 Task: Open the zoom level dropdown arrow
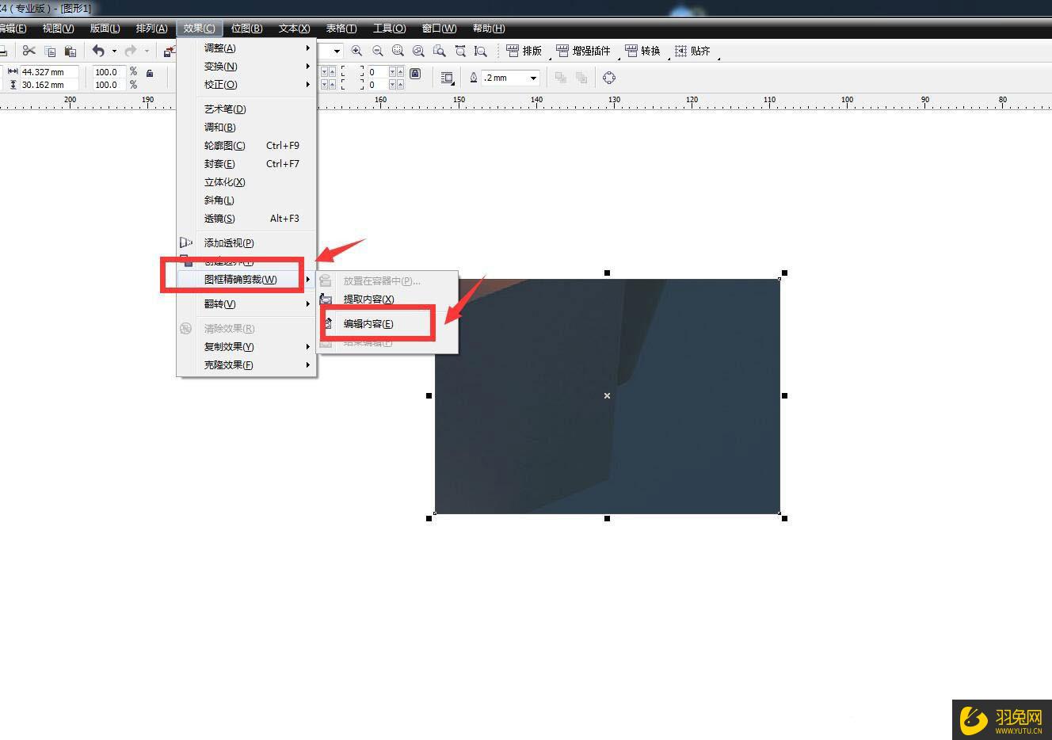pos(337,51)
